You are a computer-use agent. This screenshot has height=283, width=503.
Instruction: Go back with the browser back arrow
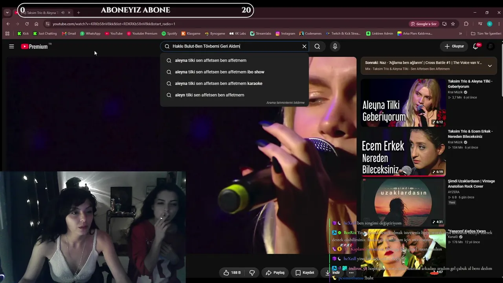point(8,24)
